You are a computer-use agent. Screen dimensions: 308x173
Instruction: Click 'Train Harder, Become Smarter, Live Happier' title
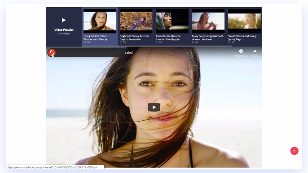click(168, 38)
